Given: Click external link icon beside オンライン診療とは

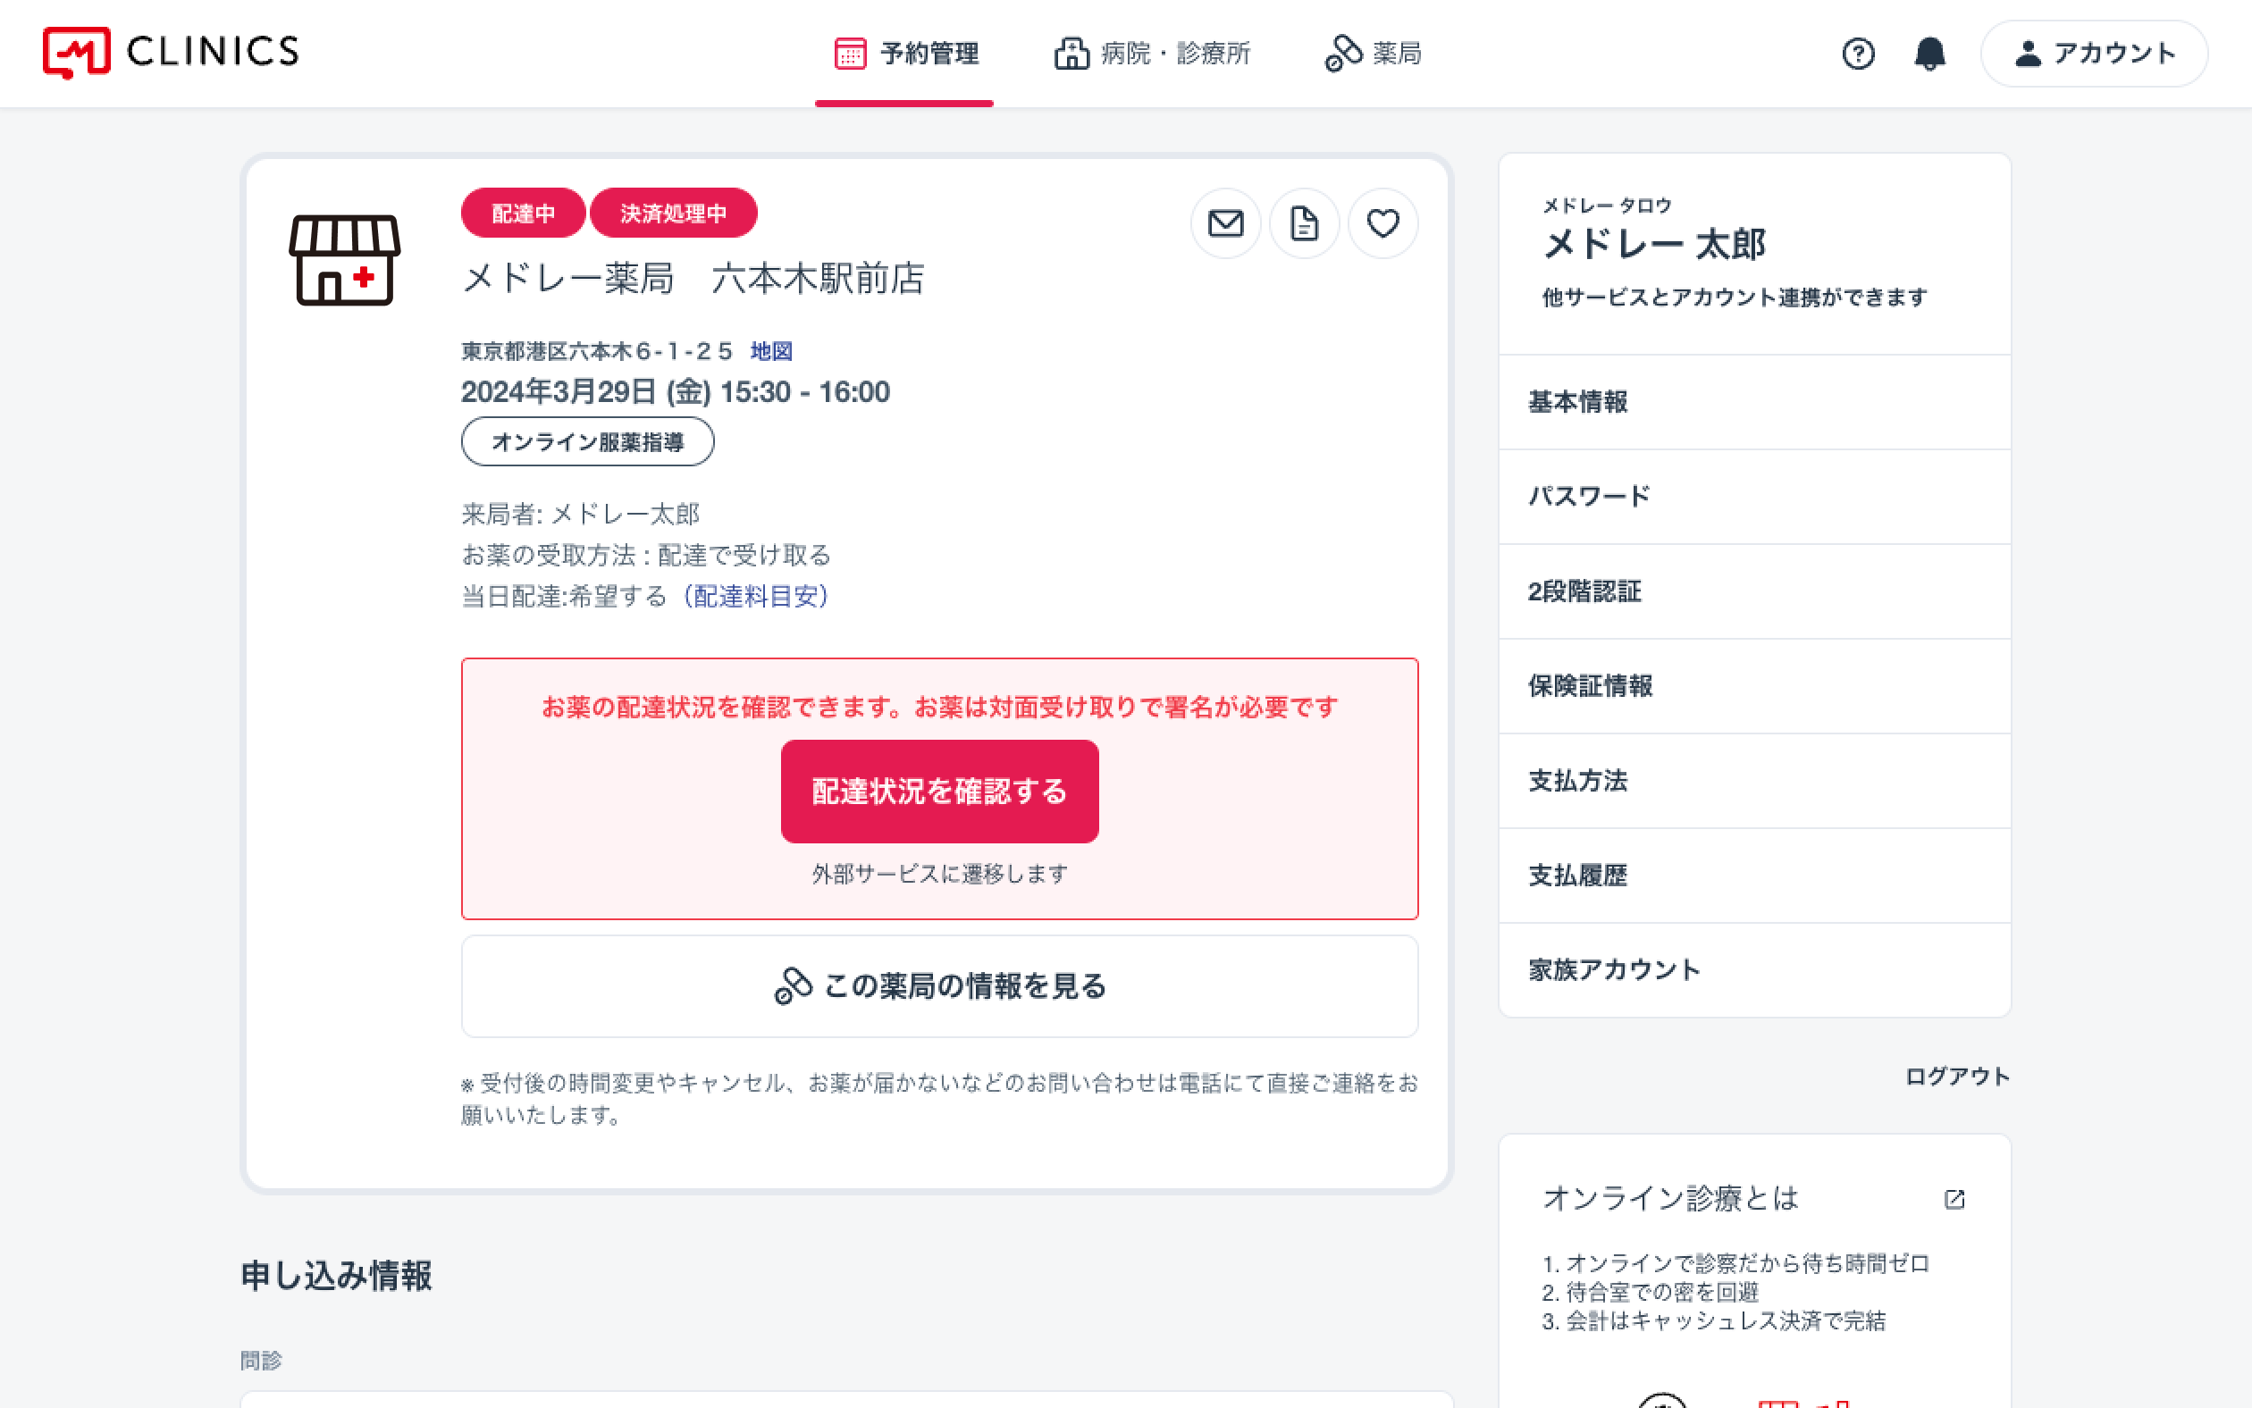Looking at the screenshot, I should (1955, 1198).
